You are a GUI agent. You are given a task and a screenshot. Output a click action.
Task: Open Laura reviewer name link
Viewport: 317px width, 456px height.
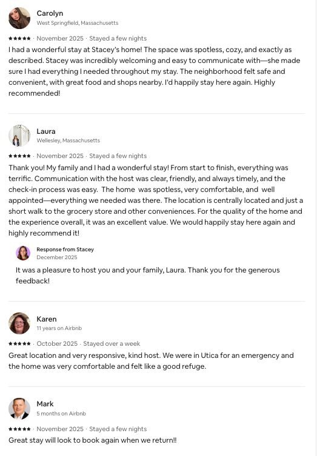point(46,131)
